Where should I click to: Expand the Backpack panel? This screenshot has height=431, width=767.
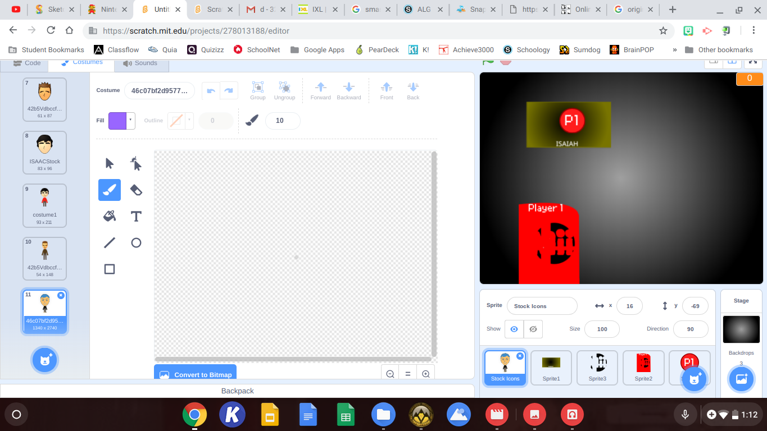point(237,391)
